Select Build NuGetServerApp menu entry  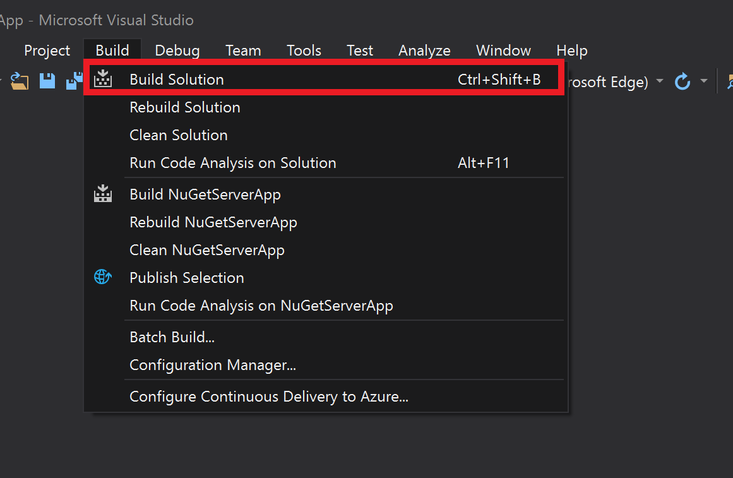(325, 194)
